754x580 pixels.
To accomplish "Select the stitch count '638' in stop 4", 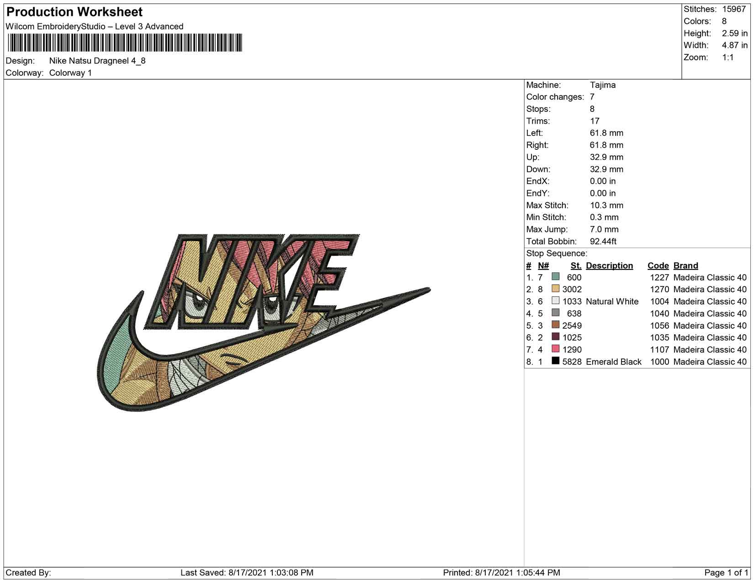I will pos(574,314).
